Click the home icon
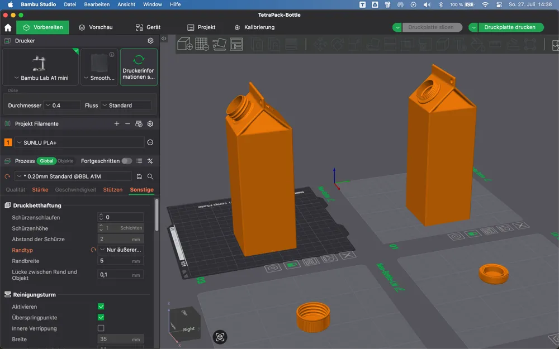 tap(8, 27)
